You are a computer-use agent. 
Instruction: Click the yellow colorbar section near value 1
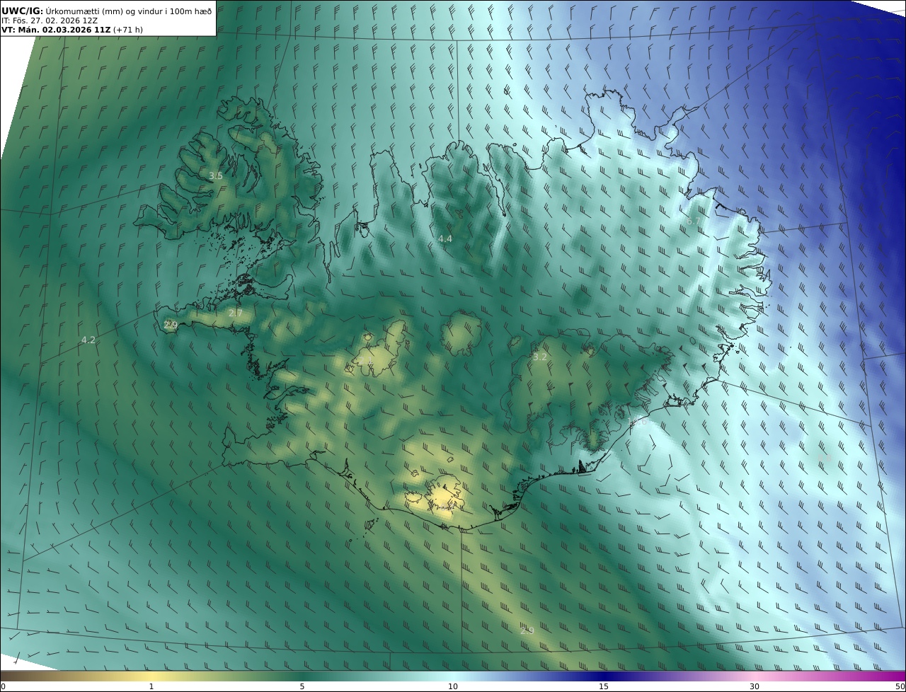(151, 676)
